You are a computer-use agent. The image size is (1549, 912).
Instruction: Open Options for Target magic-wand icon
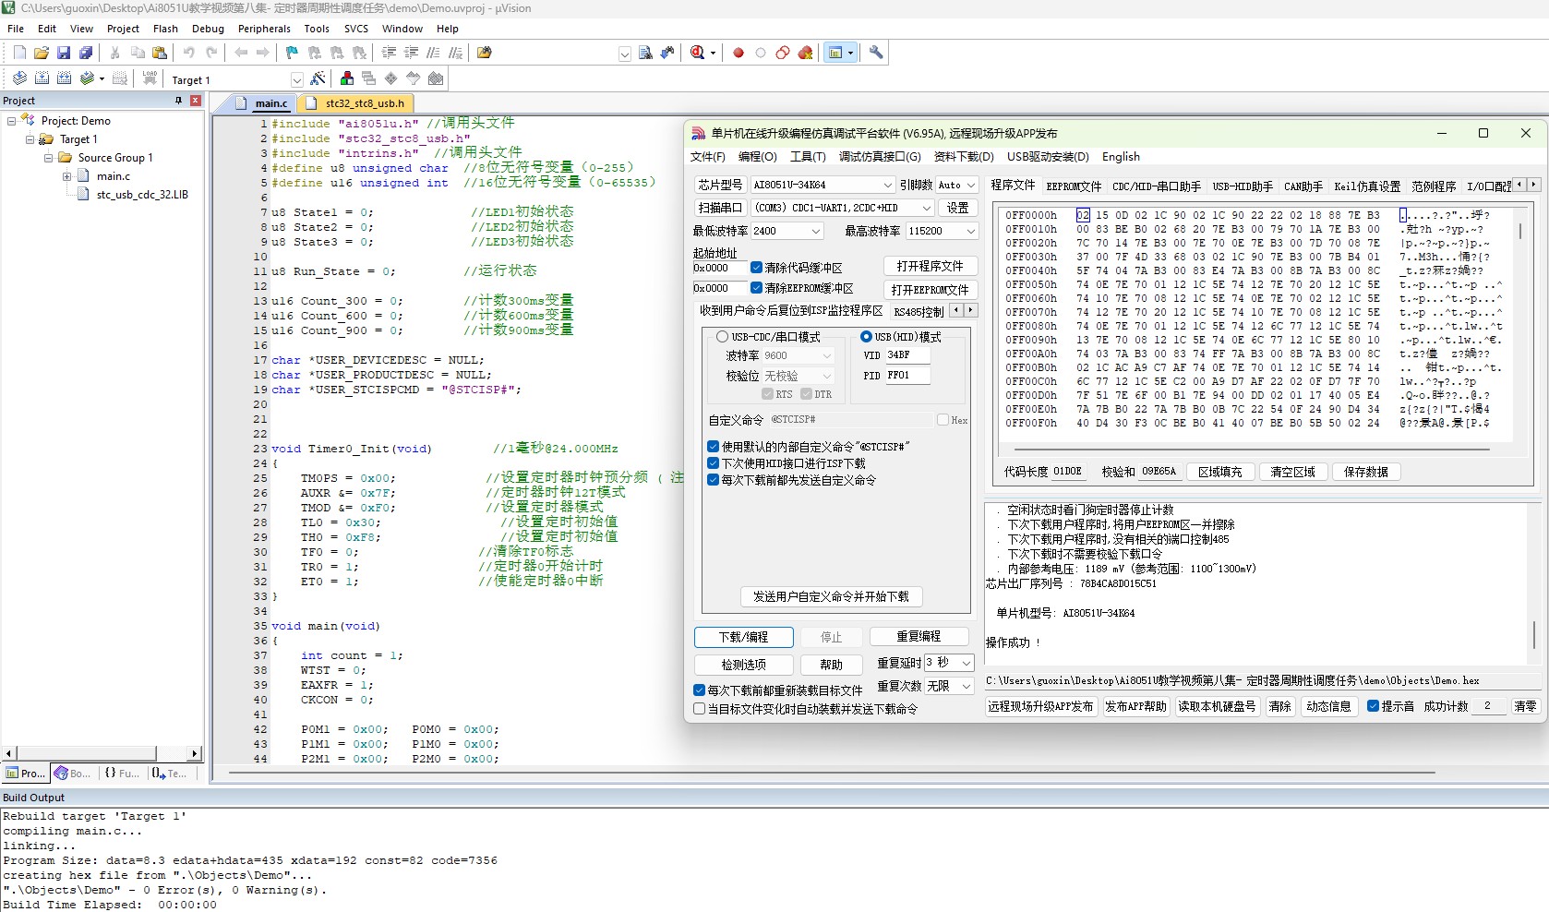318,78
